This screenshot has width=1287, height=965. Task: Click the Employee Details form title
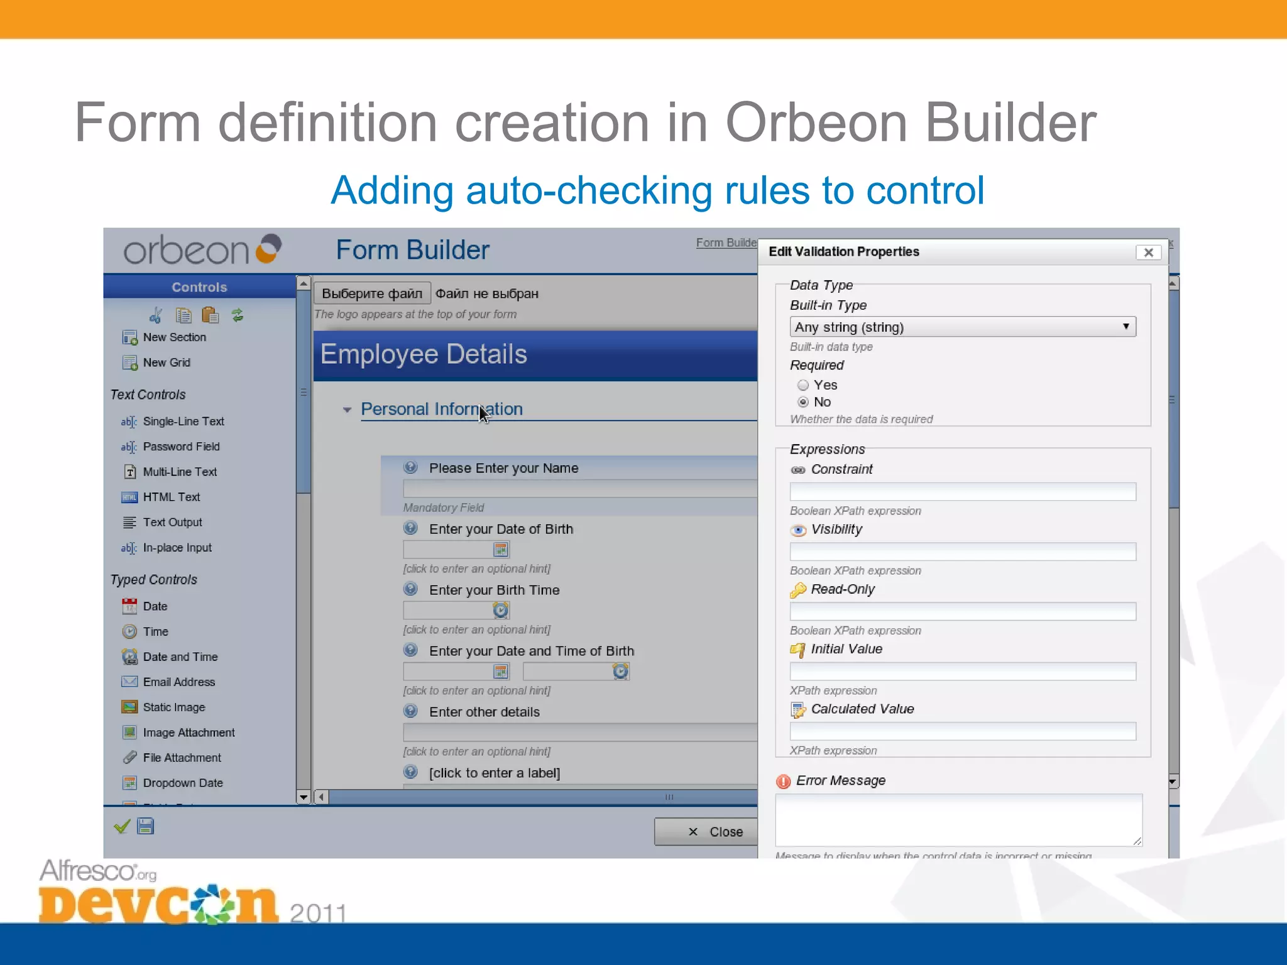pyautogui.click(x=424, y=354)
